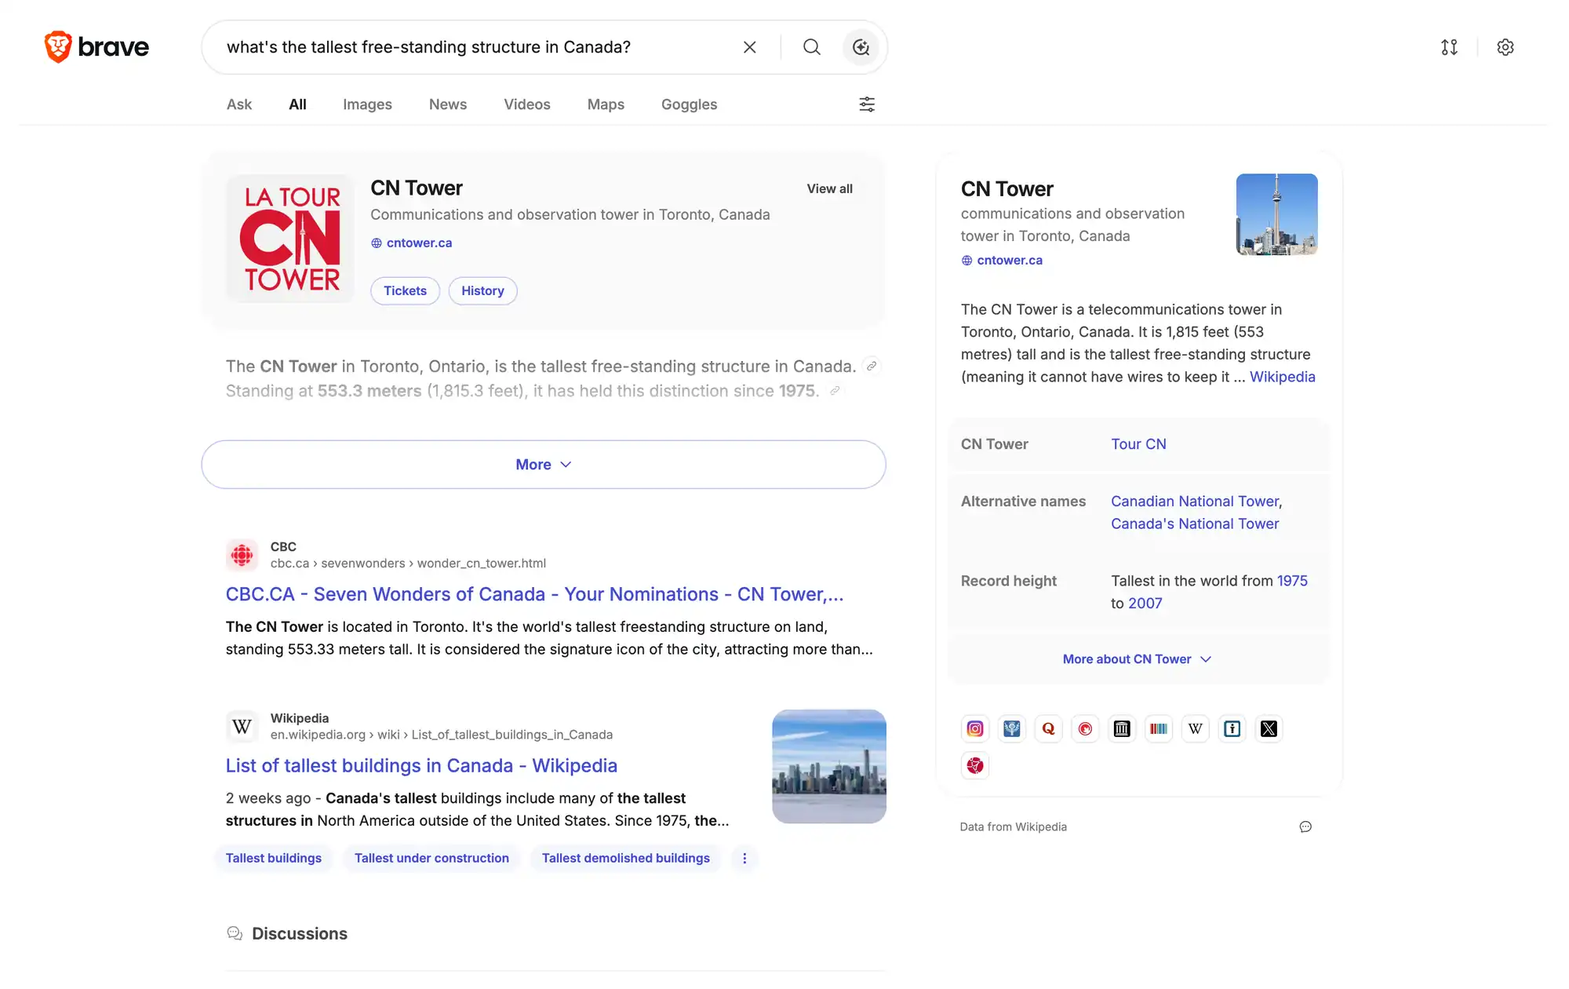Open the three-dot menu beside Wikipedia sublinks
Screen dimensions: 1569x989
tap(744, 859)
